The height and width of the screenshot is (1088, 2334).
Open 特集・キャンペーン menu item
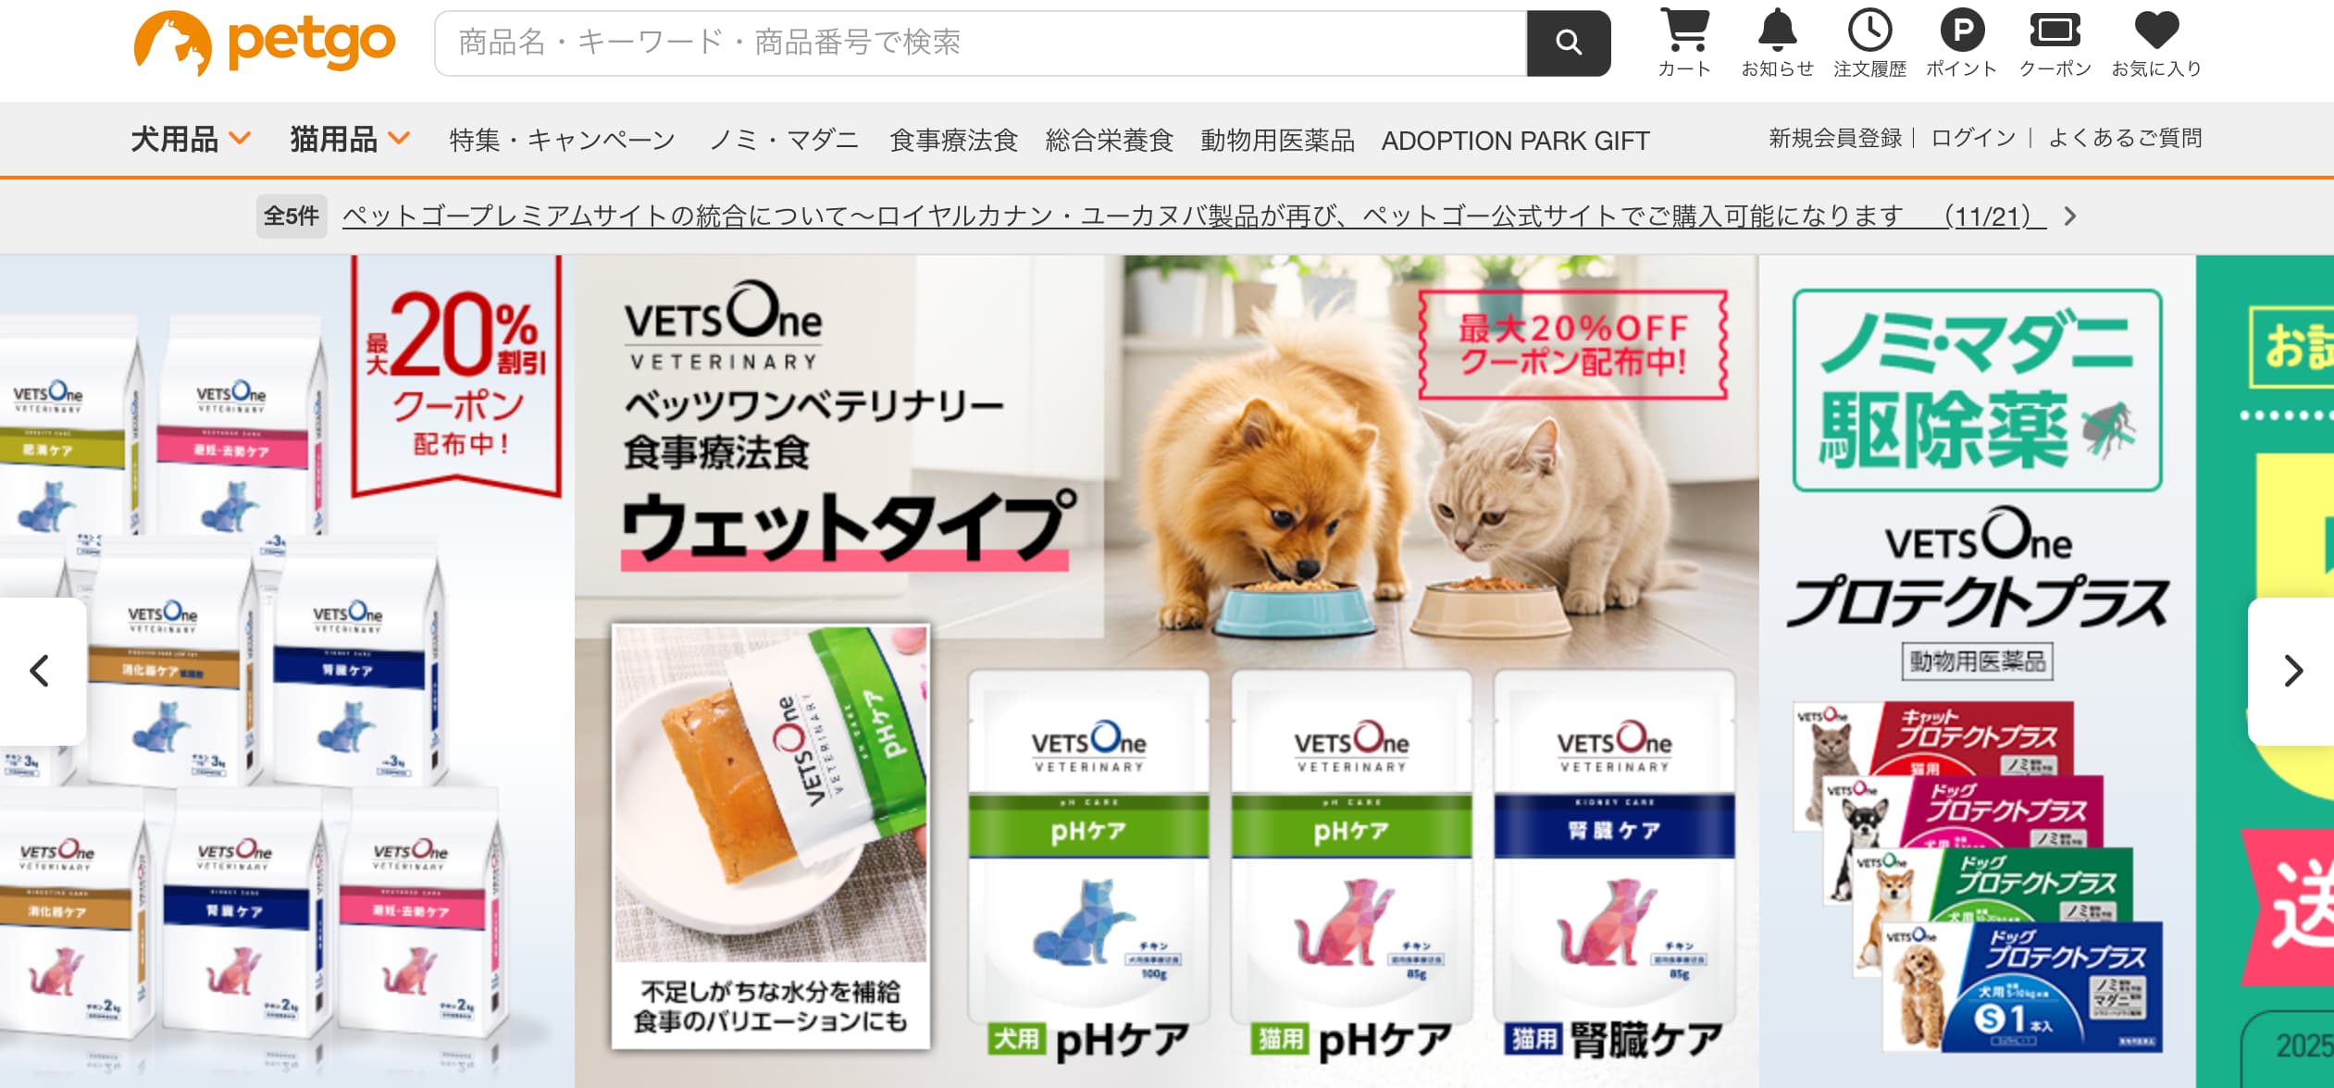coord(563,141)
